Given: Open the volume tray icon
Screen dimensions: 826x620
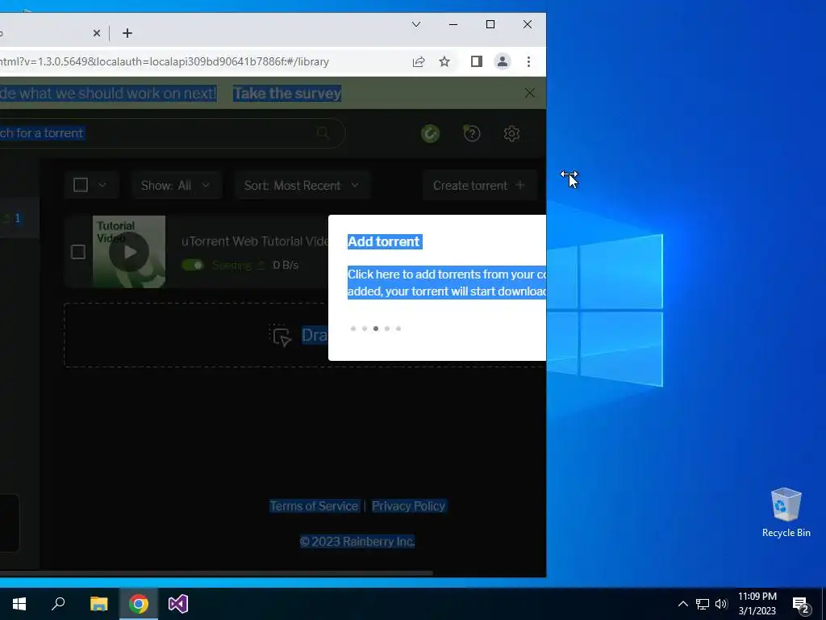Looking at the screenshot, I should (721, 604).
